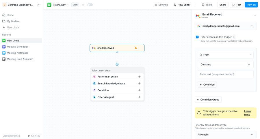Click the warning icon in yellow cost banner

click(x=199, y=113)
